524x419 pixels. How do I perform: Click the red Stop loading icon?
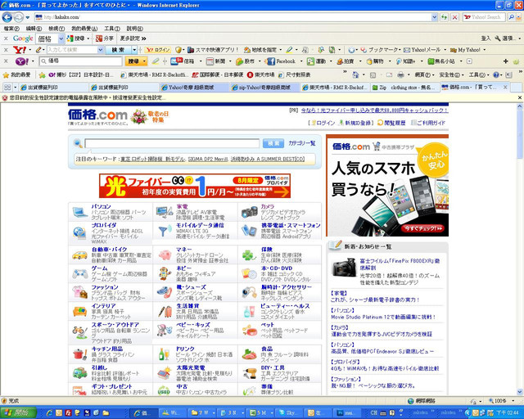pyautogui.click(x=455, y=17)
